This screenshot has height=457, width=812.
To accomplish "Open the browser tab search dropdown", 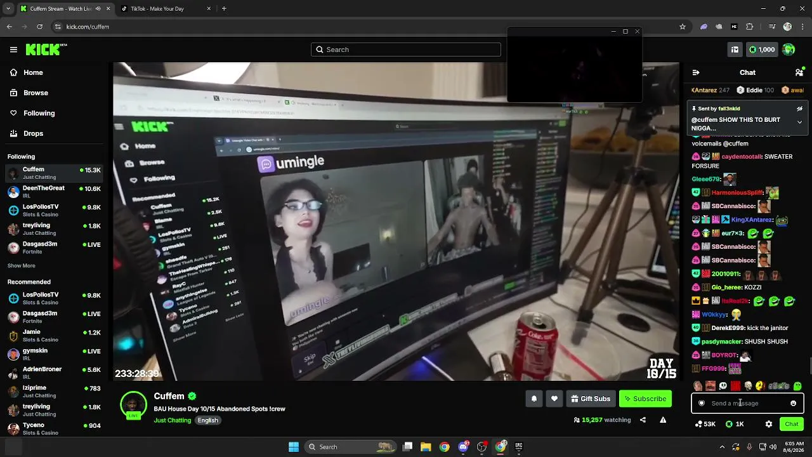I will tap(8, 9).
